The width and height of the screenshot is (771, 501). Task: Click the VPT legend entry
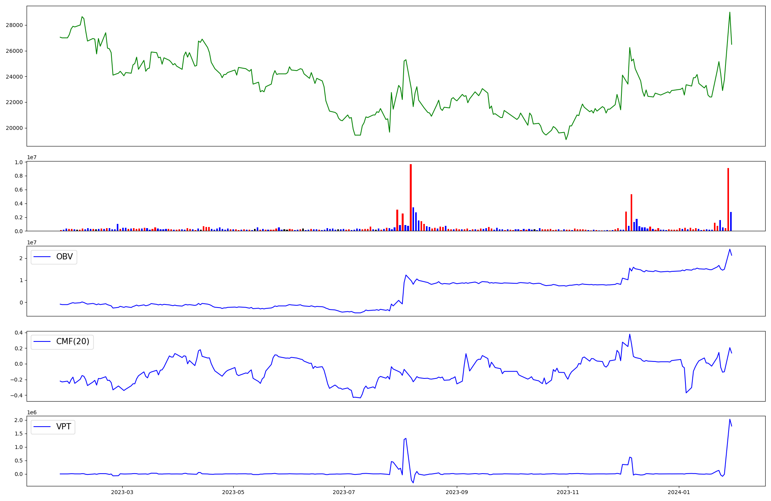point(64,427)
